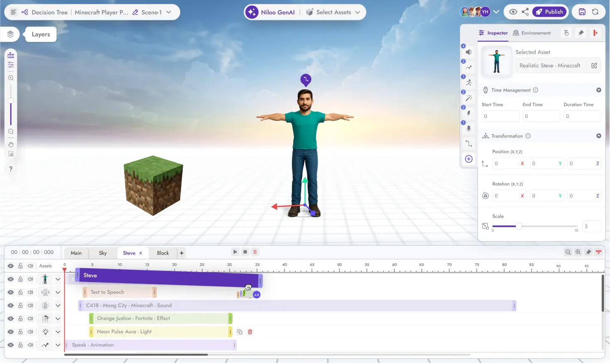Toggle visibility of C418 Moog City track
The width and height of the screenshot is (610, 363).
tap(11, 305)
